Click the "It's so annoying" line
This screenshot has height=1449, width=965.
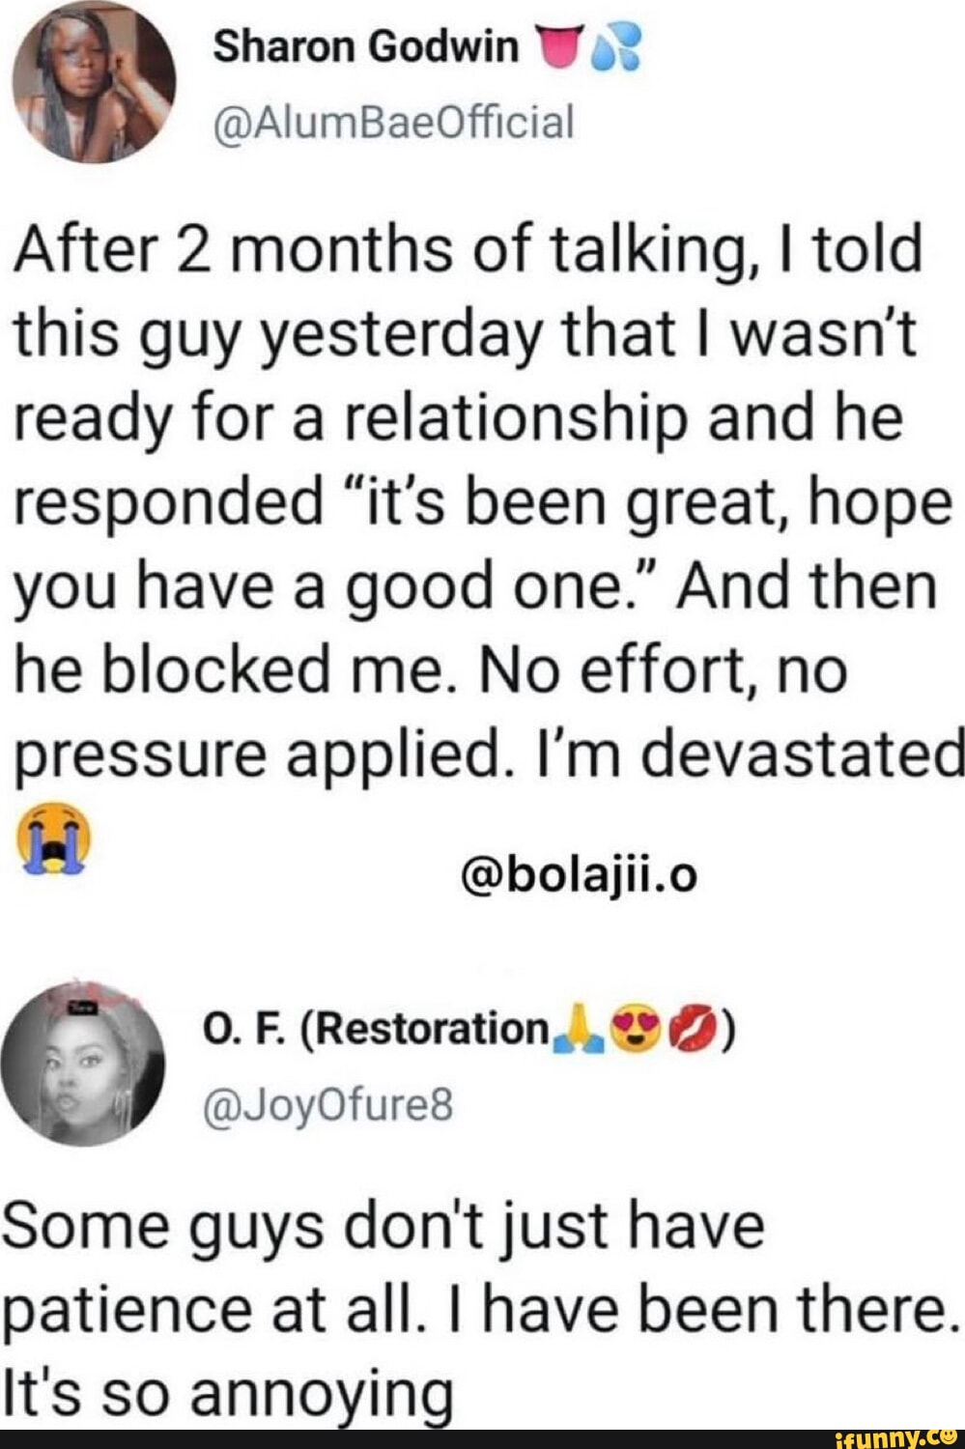click(x=228, y=1394)
